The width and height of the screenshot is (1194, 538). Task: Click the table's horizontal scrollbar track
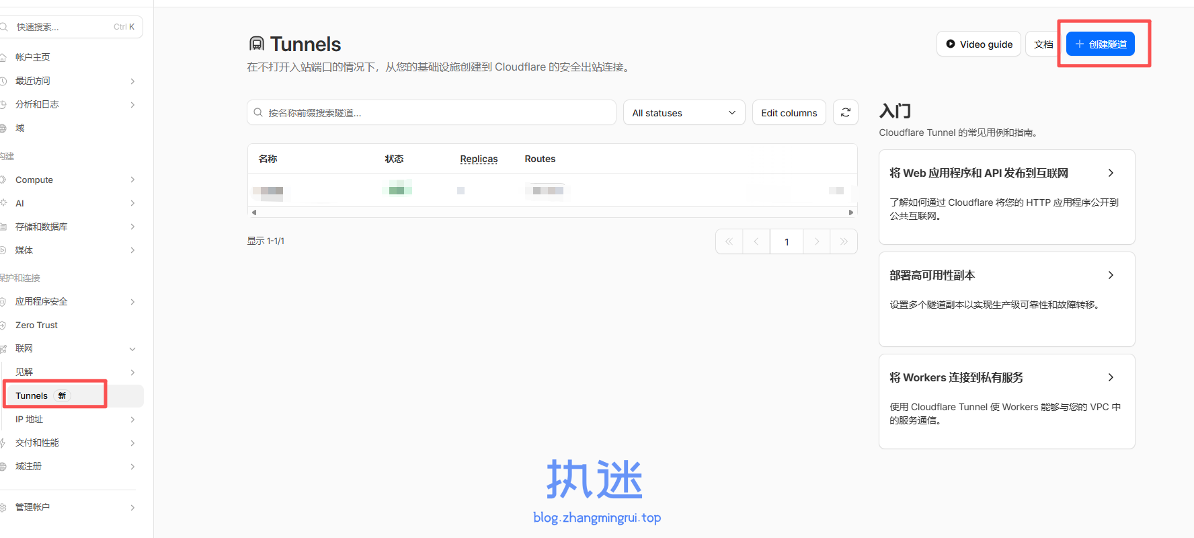tap(552, 213)
